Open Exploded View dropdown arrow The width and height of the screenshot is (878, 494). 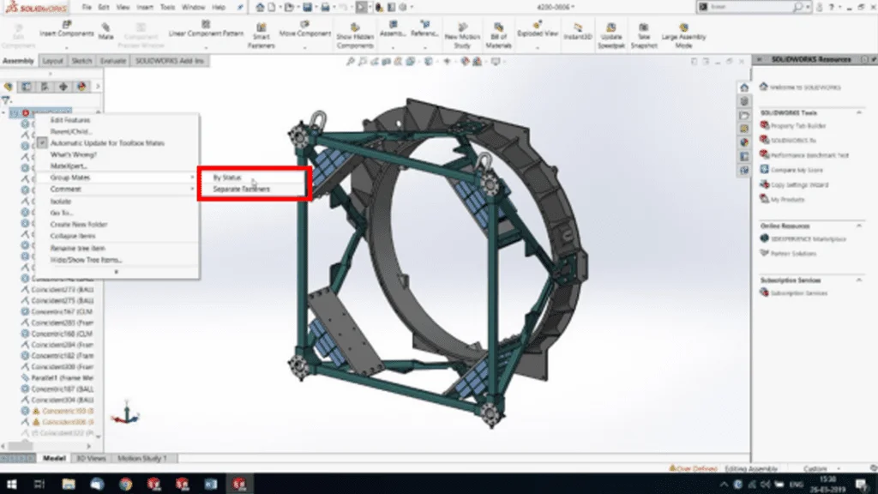(537, 48)
